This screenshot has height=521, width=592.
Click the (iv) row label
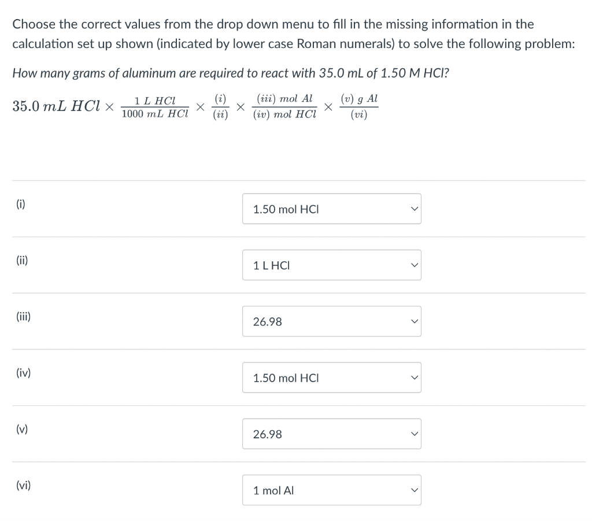coord(23,373)
